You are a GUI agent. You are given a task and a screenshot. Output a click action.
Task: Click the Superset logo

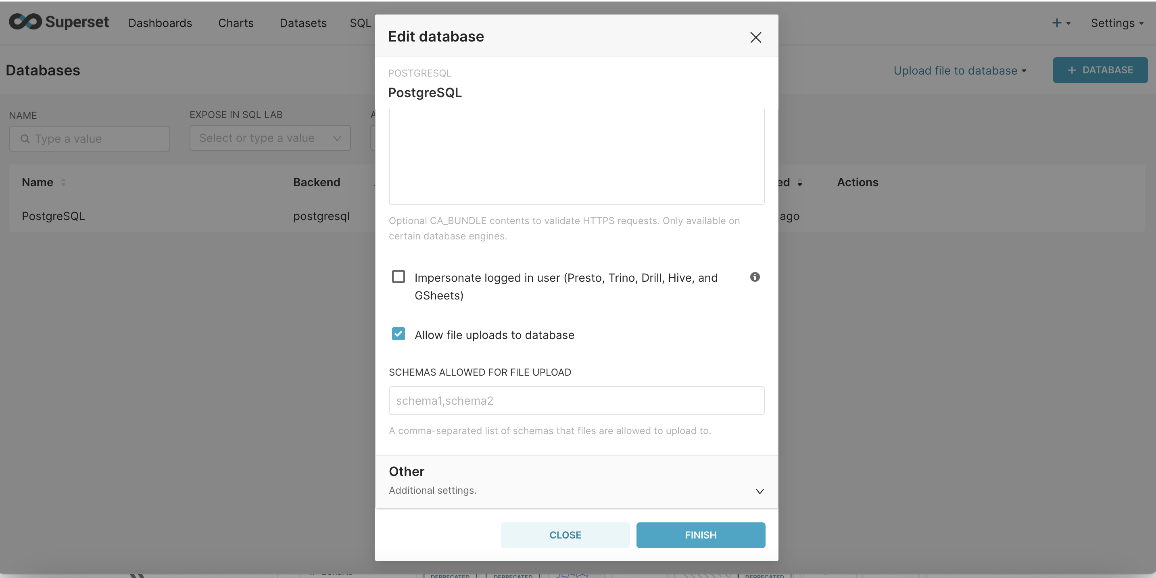(59, 22)
